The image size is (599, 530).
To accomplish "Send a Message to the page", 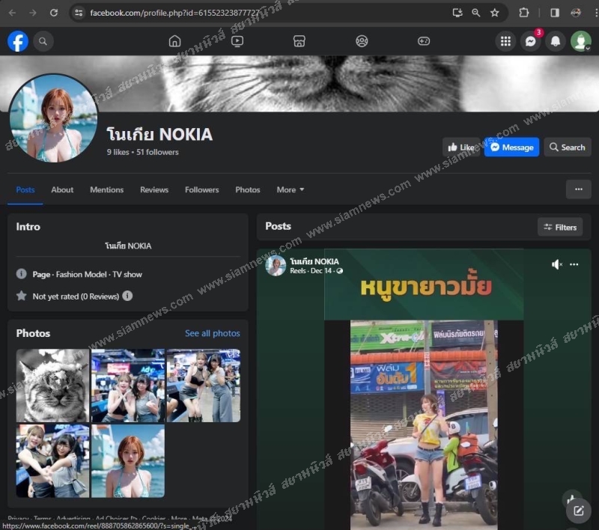I will (511, 147).
